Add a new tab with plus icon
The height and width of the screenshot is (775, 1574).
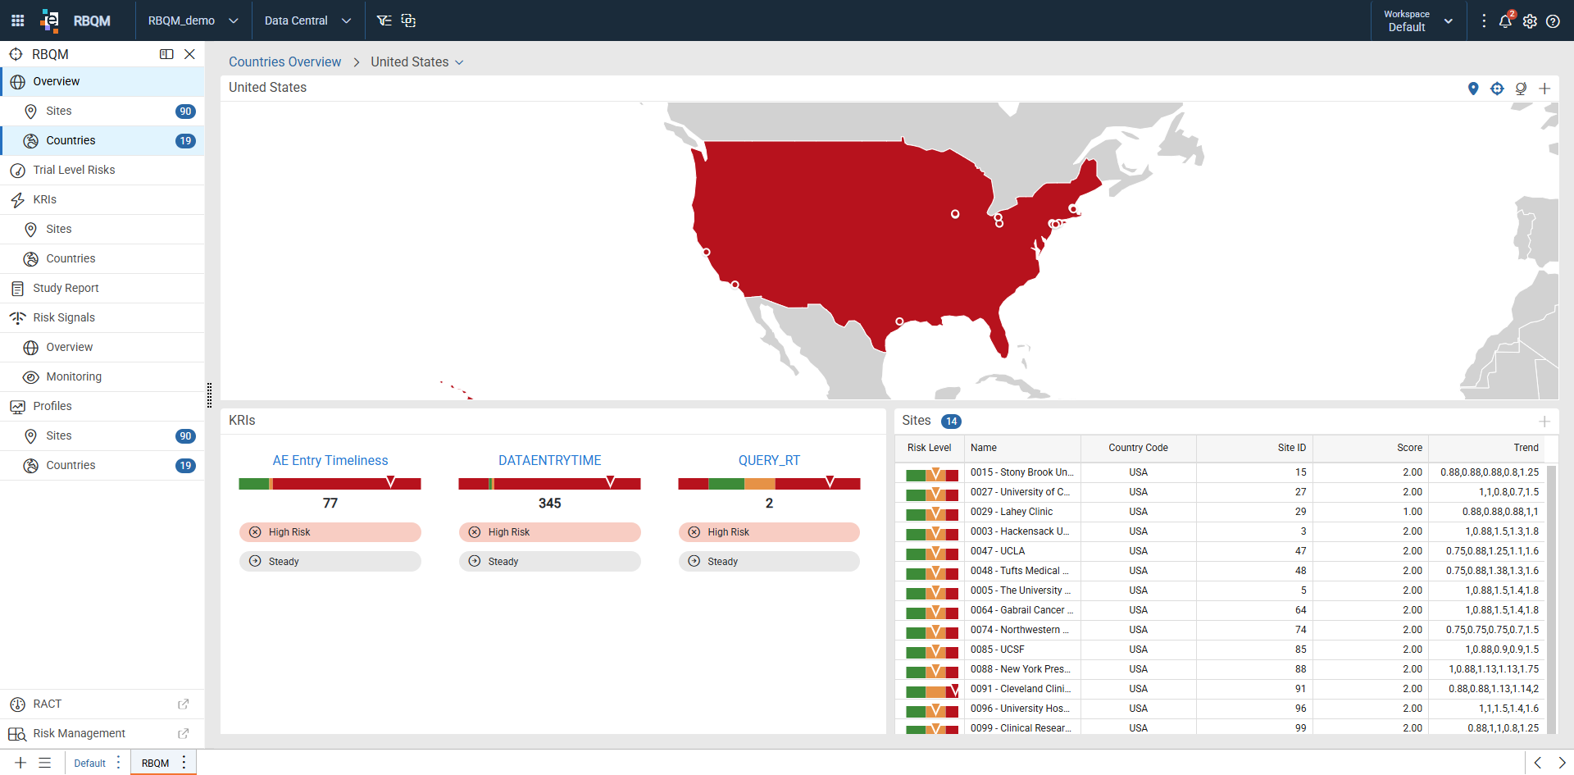[x=20, y=763]
